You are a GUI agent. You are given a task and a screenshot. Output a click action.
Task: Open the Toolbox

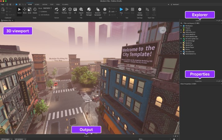click(x=64, y=11)
